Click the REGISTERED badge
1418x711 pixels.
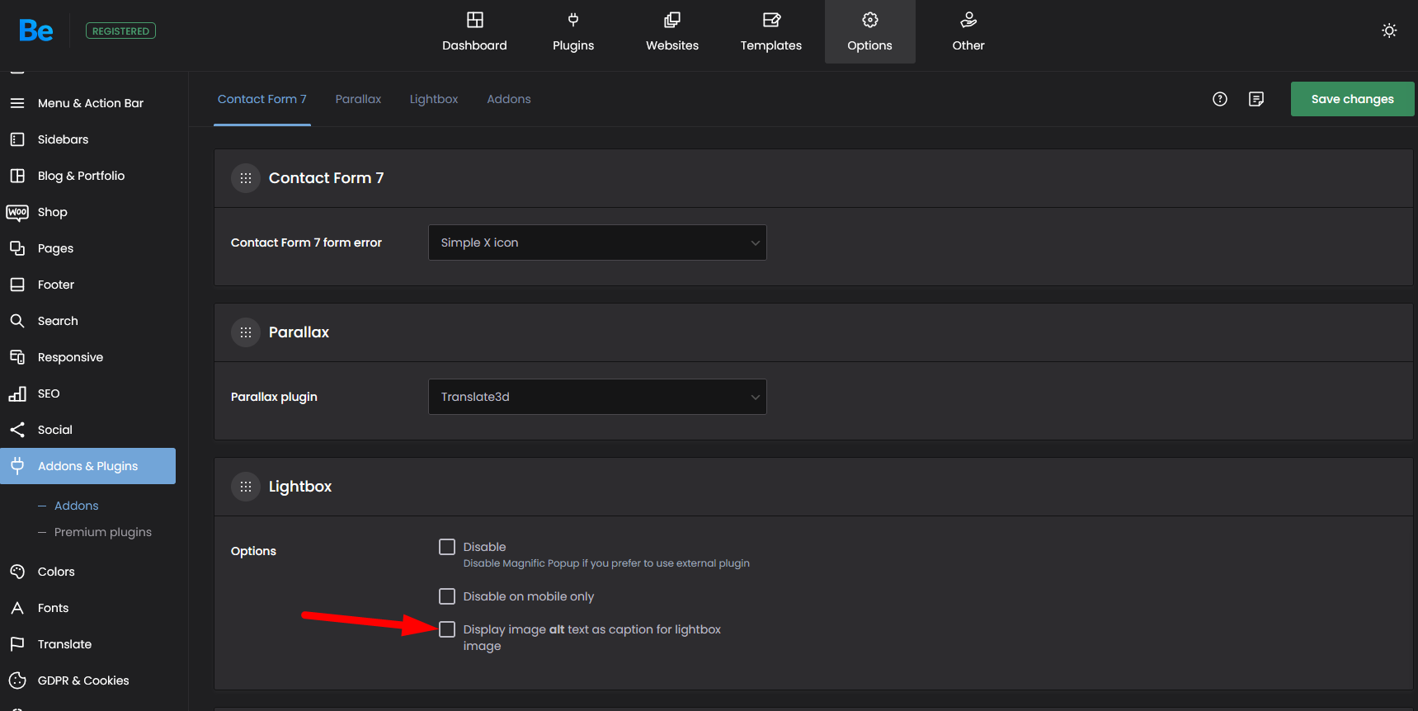point(120,31)
